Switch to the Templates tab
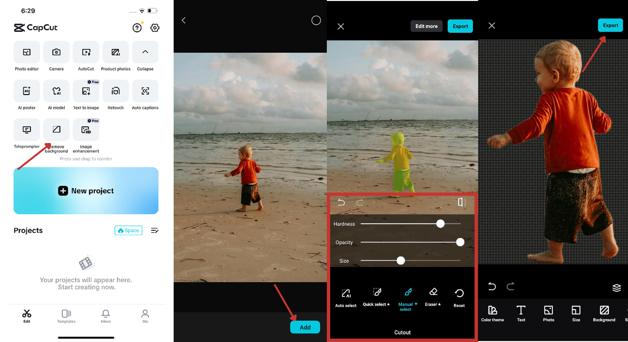 pos(66,316)
